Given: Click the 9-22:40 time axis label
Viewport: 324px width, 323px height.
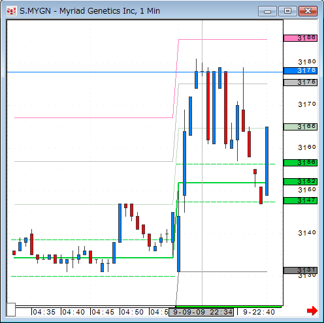Looking at the screenshot, I should coord(259,312).
